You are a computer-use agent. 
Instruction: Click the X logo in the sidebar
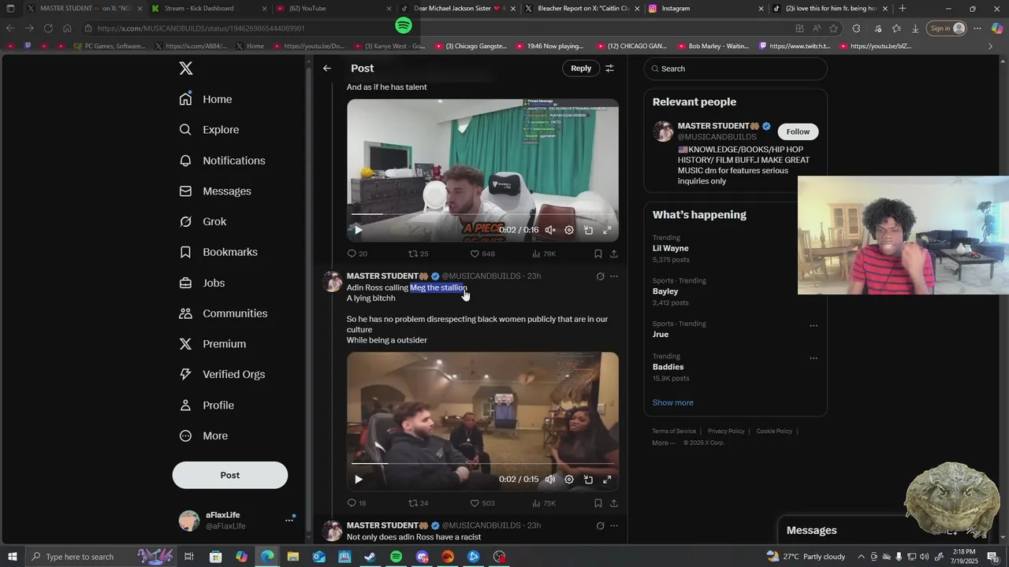click(186, 69)
